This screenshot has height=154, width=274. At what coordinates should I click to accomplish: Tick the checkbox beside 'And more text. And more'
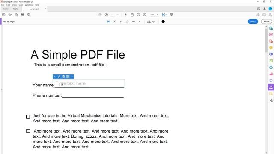[28, 131]
